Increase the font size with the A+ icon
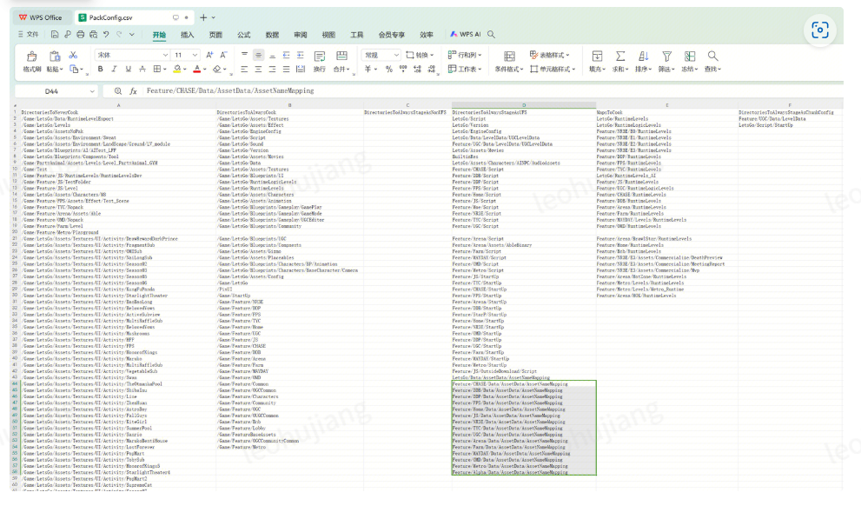 tap(209, 55)
